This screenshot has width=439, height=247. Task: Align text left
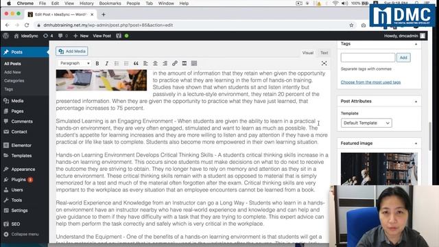(x=145, y=63)
